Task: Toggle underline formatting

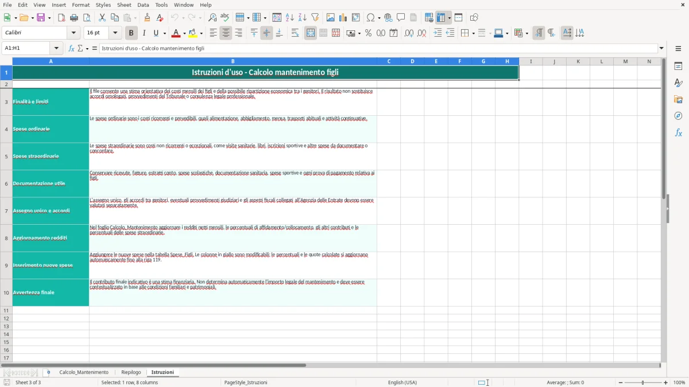Action: (x=156, y=33)
